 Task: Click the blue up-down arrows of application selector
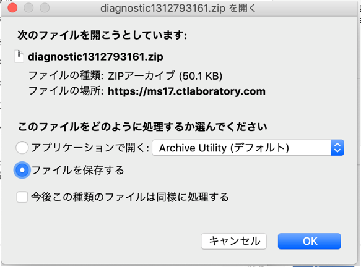click(337, 148)
